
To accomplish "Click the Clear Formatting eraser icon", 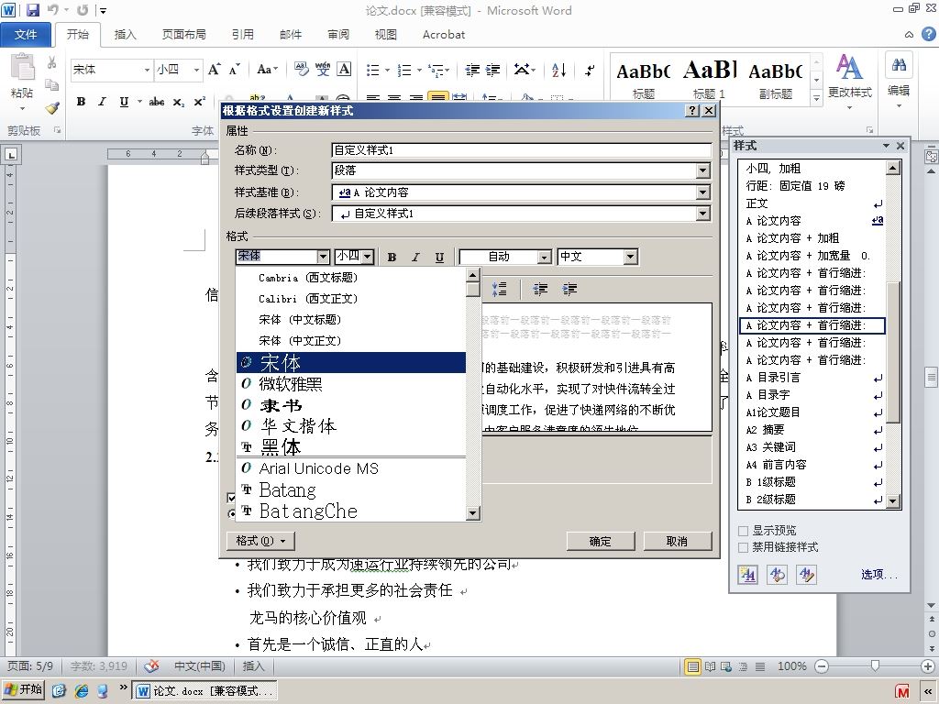I will point(301,70).
